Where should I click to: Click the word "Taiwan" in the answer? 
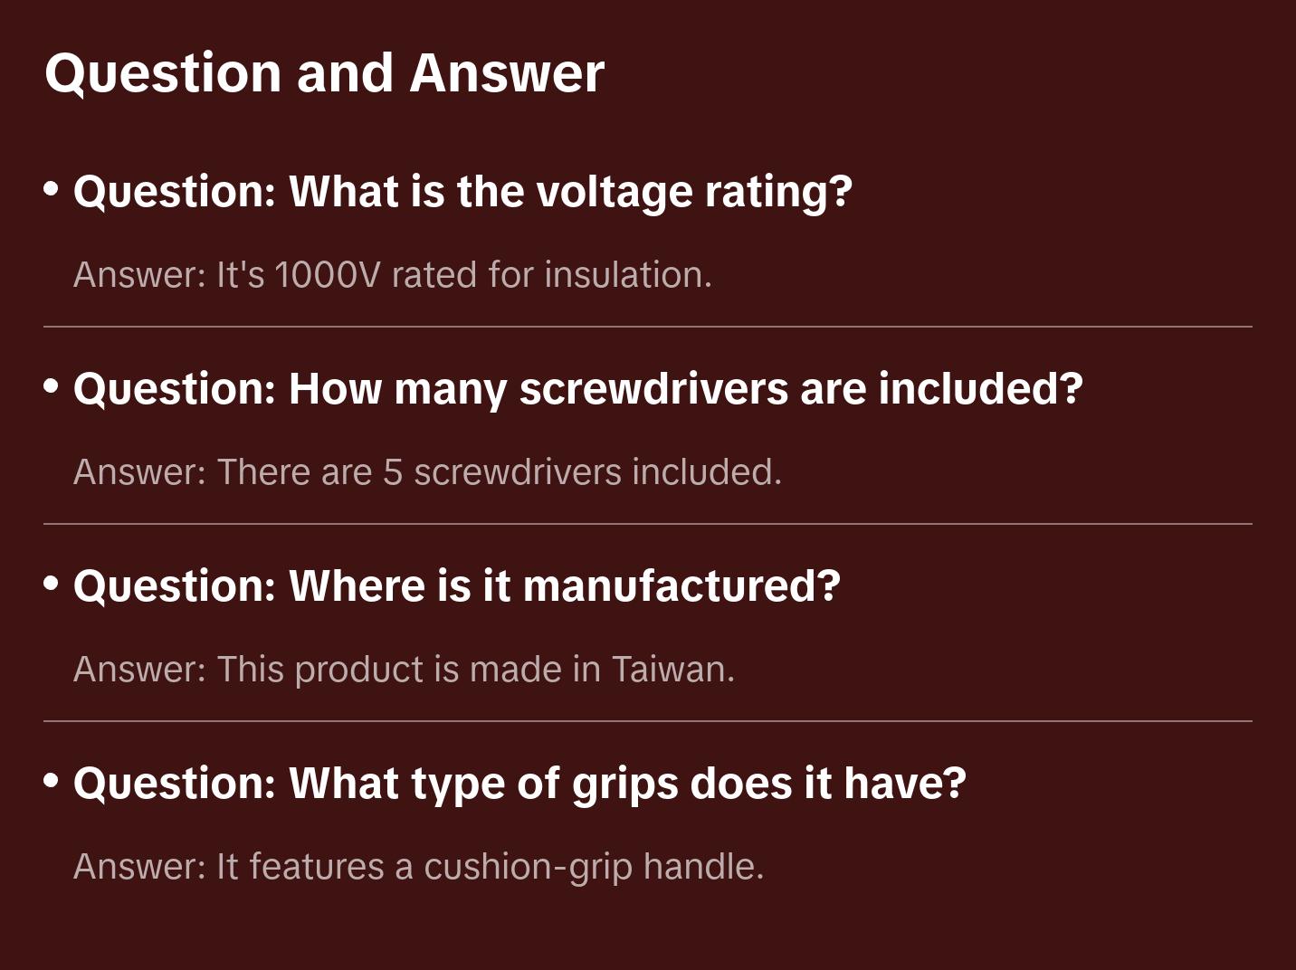(x=672, y=670)
